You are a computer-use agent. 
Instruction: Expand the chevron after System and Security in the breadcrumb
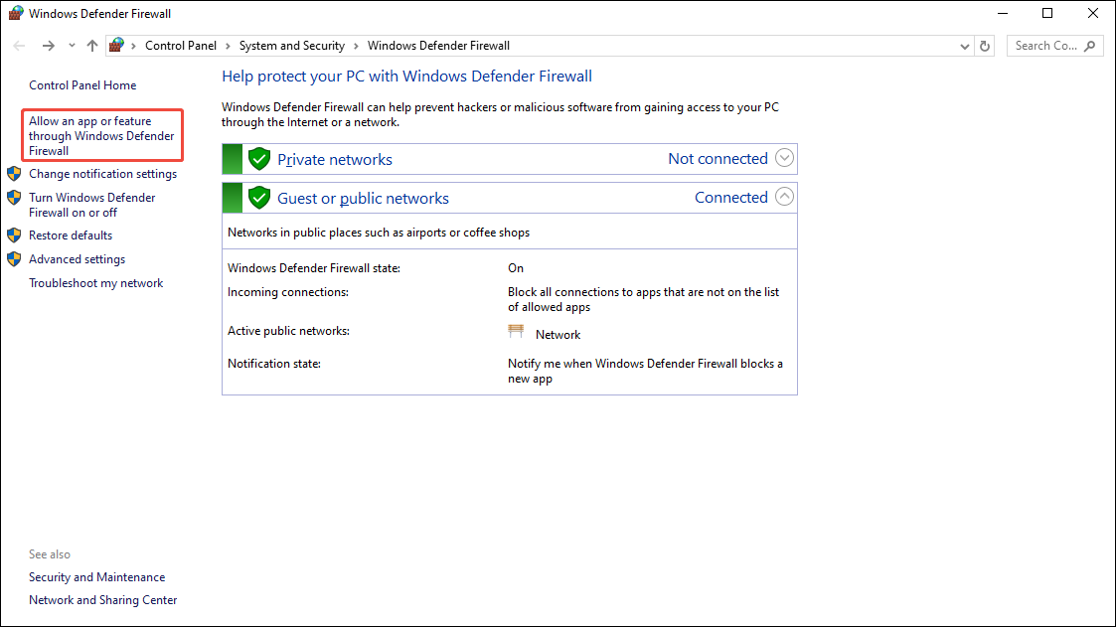(356, 46)
